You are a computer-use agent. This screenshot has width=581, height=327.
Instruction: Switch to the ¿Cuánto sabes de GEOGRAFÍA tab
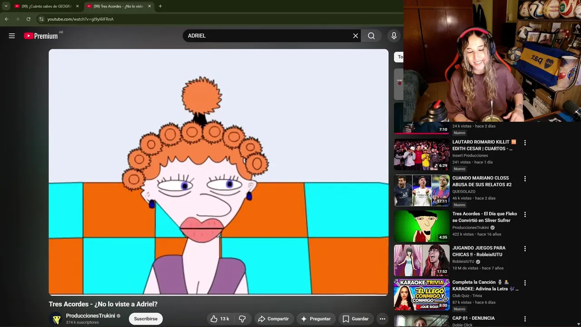pos(47,6)
